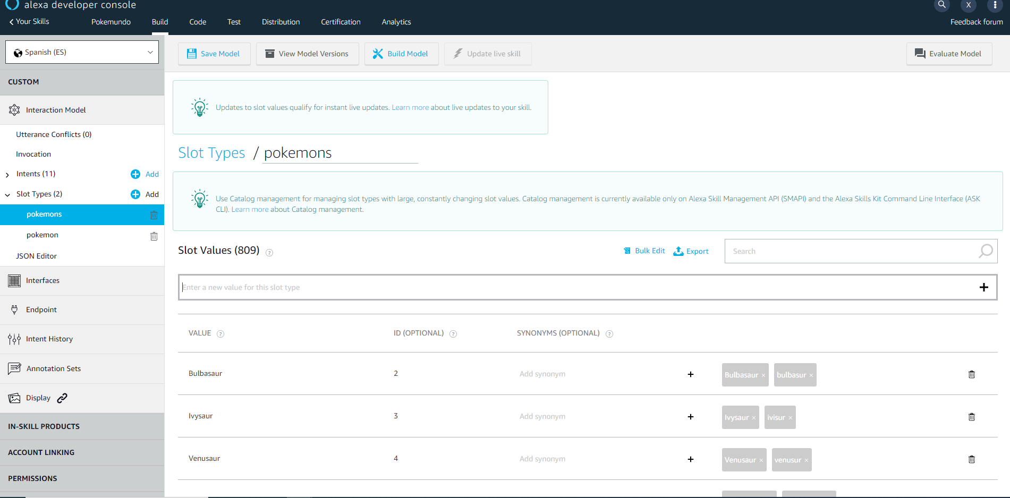1010x498 pixels.
Task: Switch to the Test tab
Action: coord(234,22)
